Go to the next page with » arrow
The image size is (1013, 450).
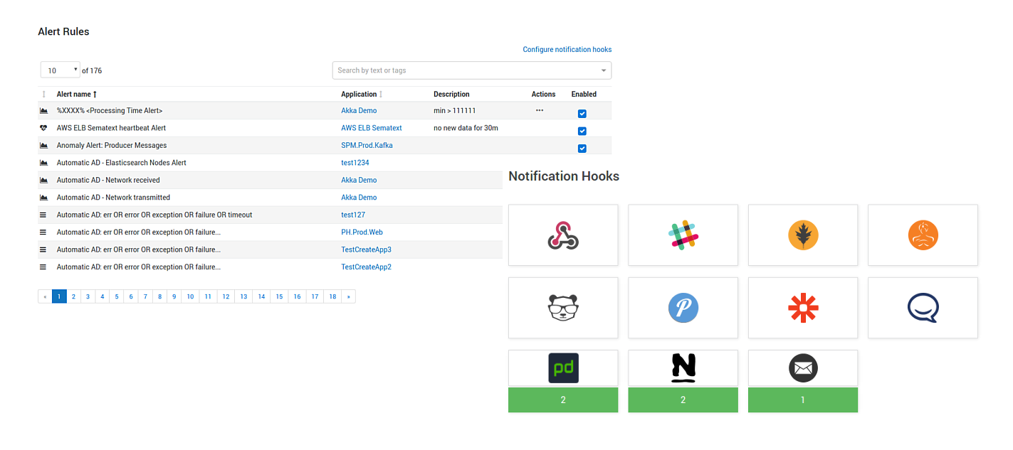(348, 296)
